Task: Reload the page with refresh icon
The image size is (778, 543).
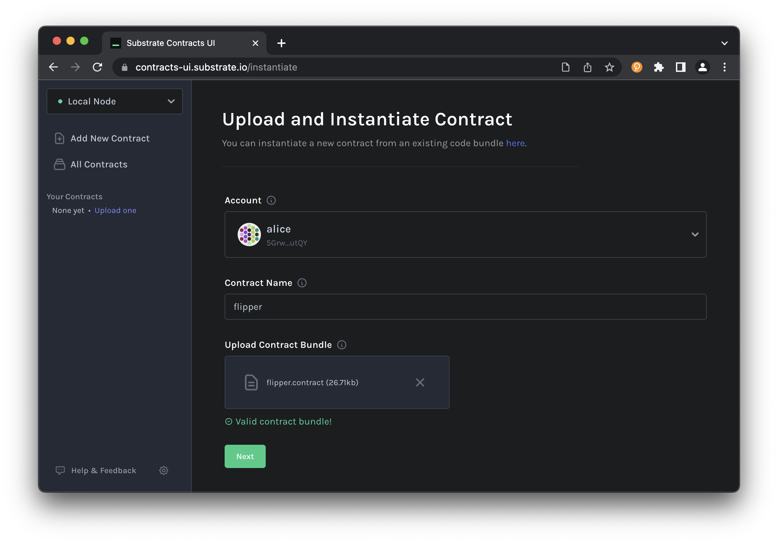Action: [98, 67]
